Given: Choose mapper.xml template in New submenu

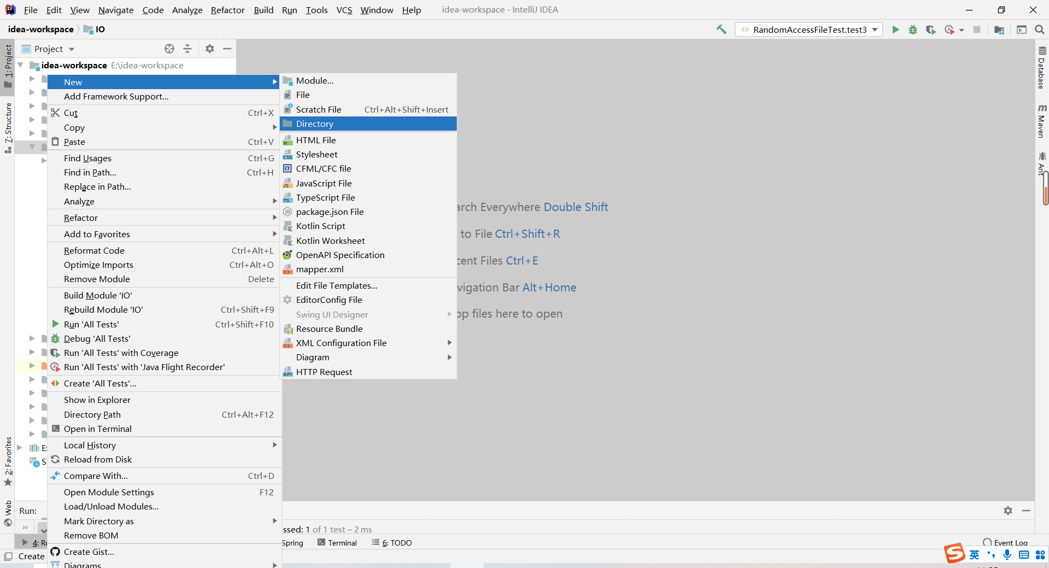Looking at the screenshot, I should coord(368,269).
